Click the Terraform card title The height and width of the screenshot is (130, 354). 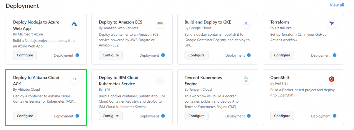pyautogui.click(x=280, y=22)
